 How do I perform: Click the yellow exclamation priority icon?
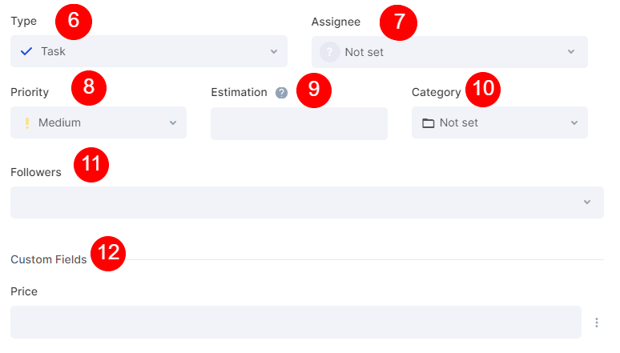pos(27,123)
